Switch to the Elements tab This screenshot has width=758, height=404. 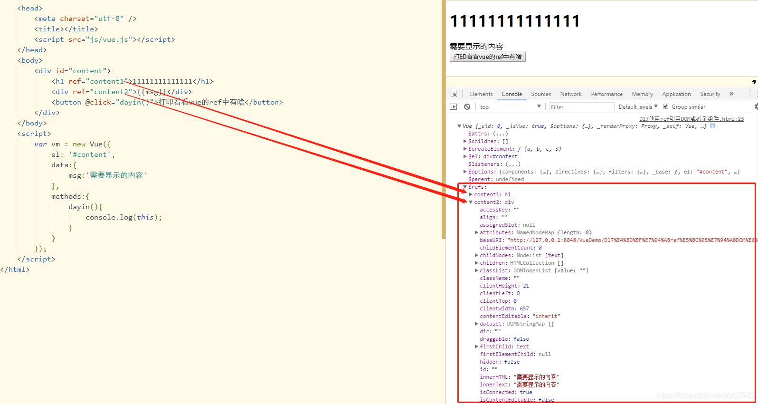[x=481, y=94]
